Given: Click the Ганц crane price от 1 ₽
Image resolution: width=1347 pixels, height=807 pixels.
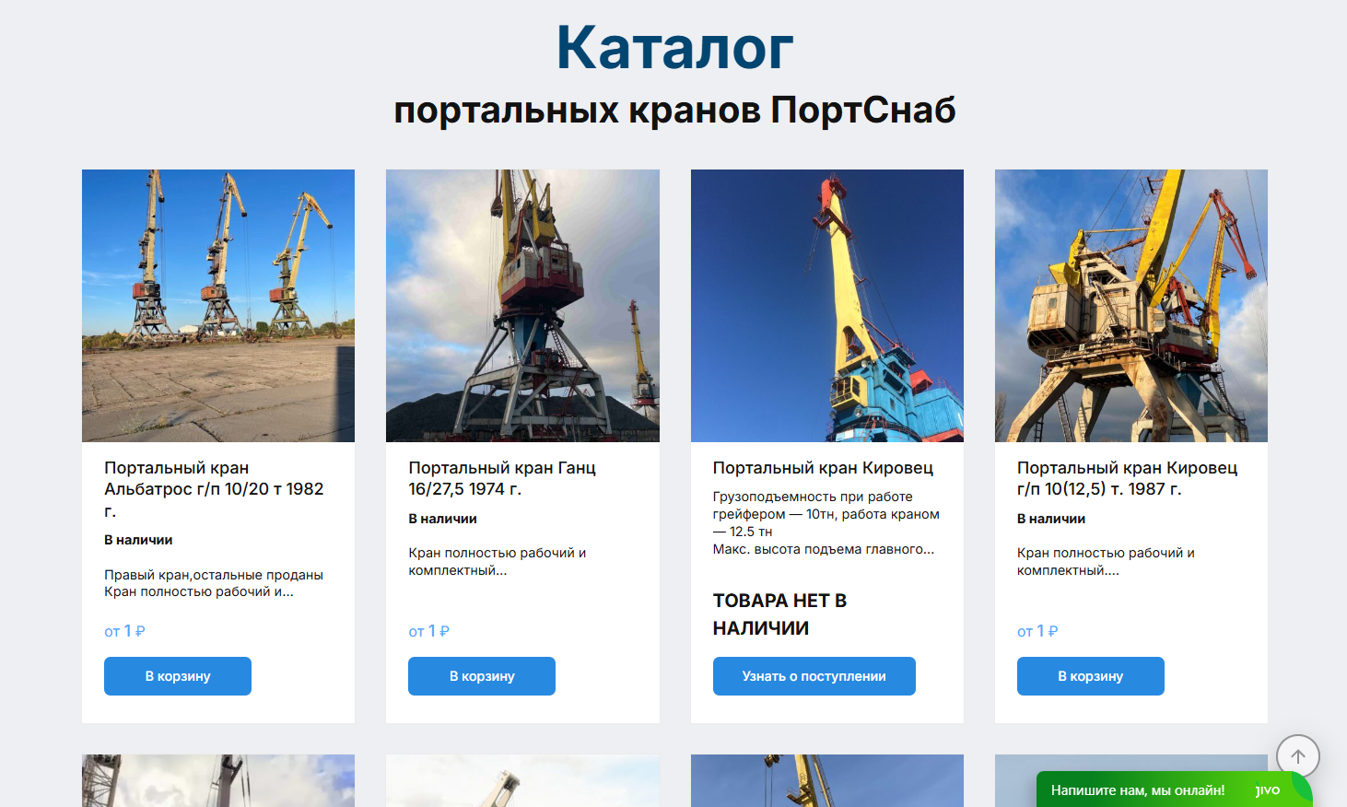Looking at the screenshot, I should (x=428, y=631).
